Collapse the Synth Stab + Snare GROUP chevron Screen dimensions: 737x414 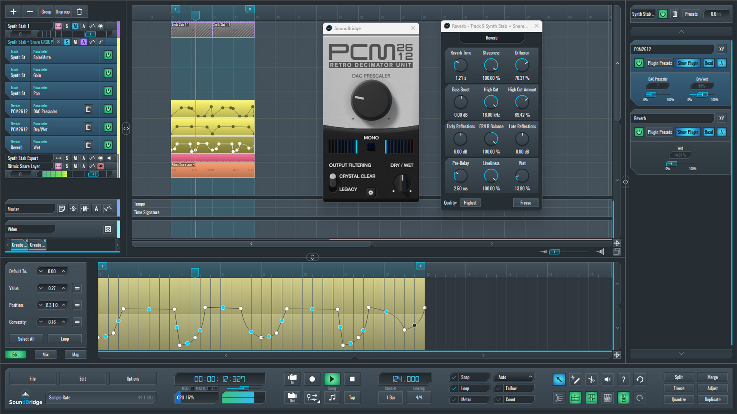(x=58, y=42)
